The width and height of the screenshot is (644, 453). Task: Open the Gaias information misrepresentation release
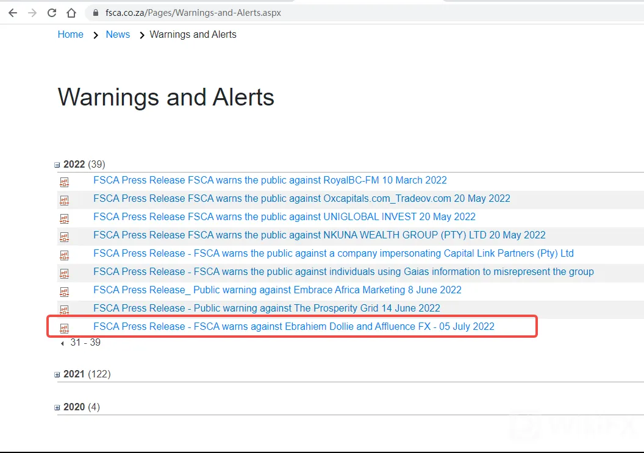click(x=343, y=271)
